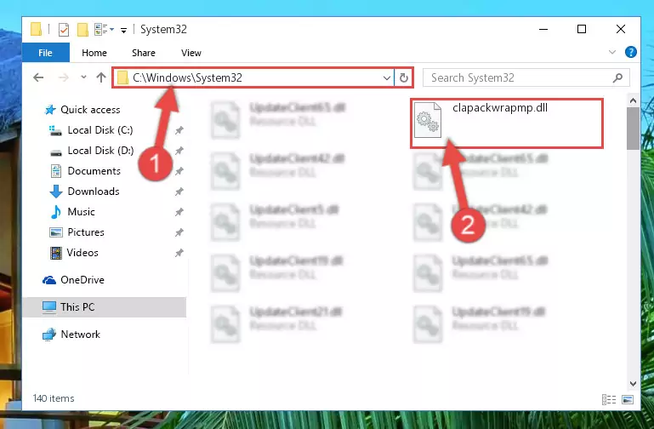Open Local Disk (D:) in the sidebar

(x=100, y=151)
